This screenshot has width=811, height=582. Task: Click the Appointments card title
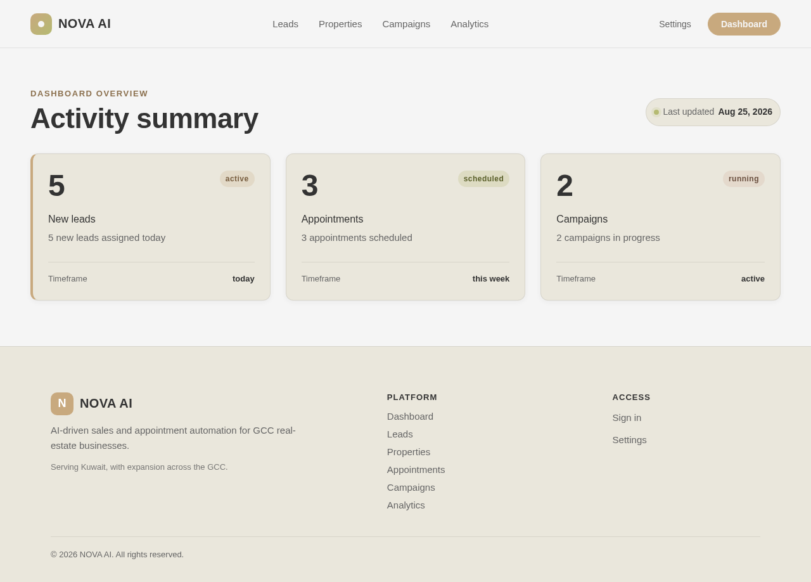332,219
